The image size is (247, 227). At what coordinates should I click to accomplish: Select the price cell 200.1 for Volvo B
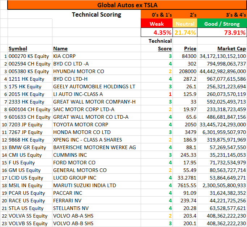point(185,223)
